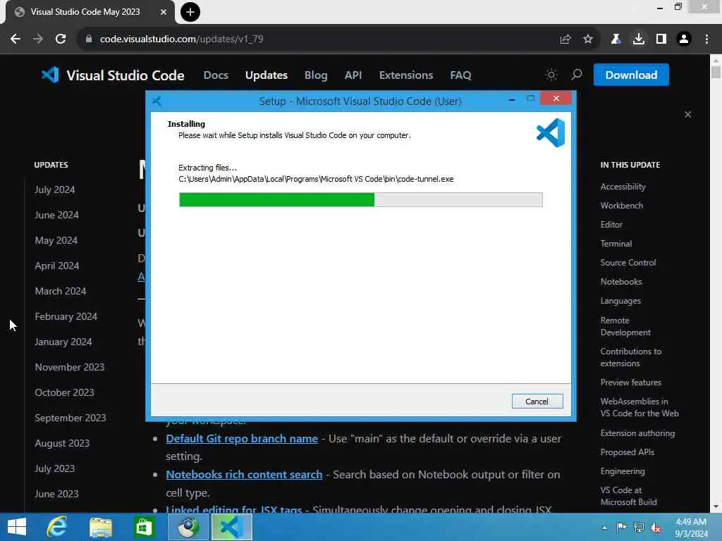Open the June 2023 update notes
The image size is (722, 541).
coord(56,494)
